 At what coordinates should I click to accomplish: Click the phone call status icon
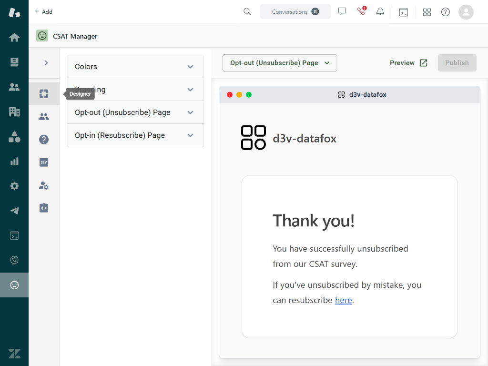(361, 11)
